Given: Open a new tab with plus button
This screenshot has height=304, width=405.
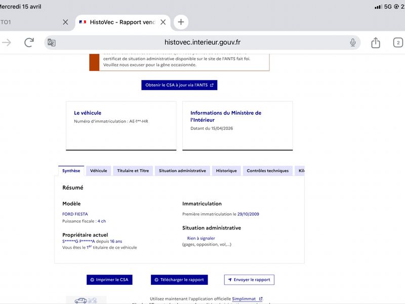Looking at the screenshot, I should click(x=181, y=22).
